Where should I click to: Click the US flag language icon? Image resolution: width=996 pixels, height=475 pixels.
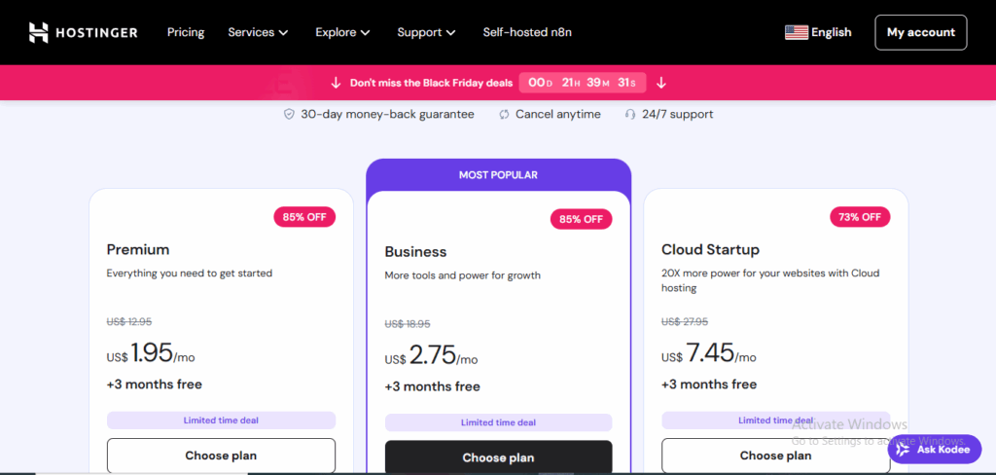(x=797, y=32)
